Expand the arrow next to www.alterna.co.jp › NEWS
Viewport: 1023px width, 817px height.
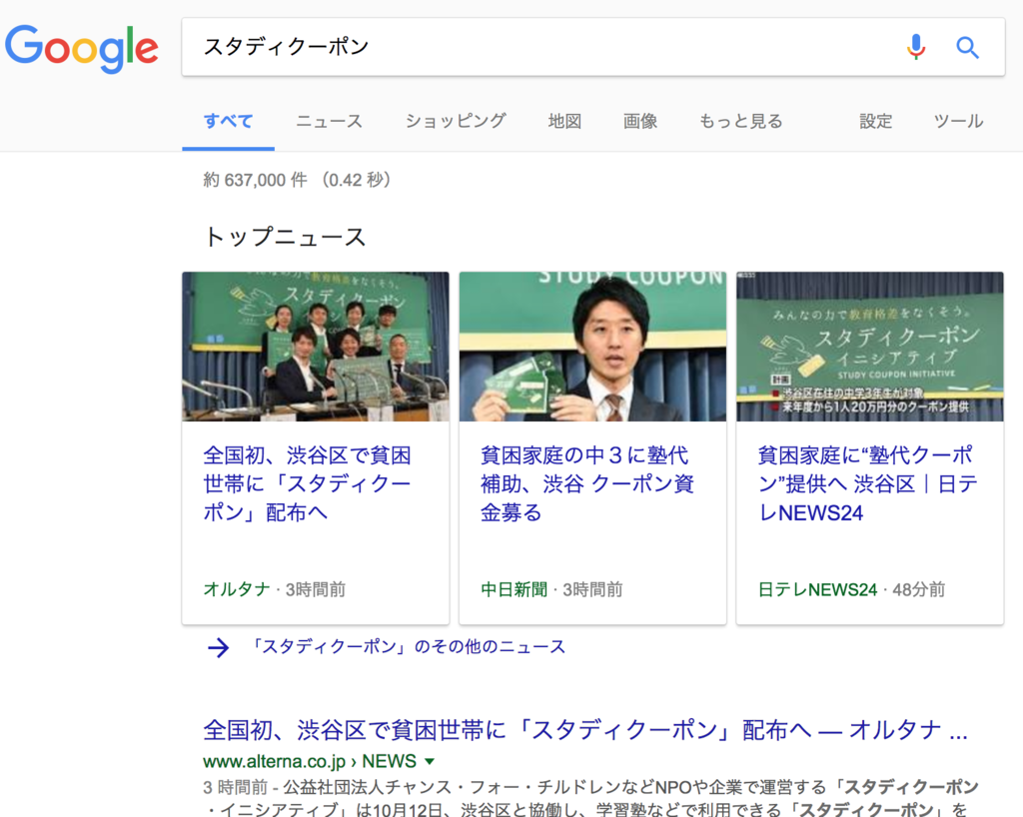pyautogui.click(x=430, y=762)
